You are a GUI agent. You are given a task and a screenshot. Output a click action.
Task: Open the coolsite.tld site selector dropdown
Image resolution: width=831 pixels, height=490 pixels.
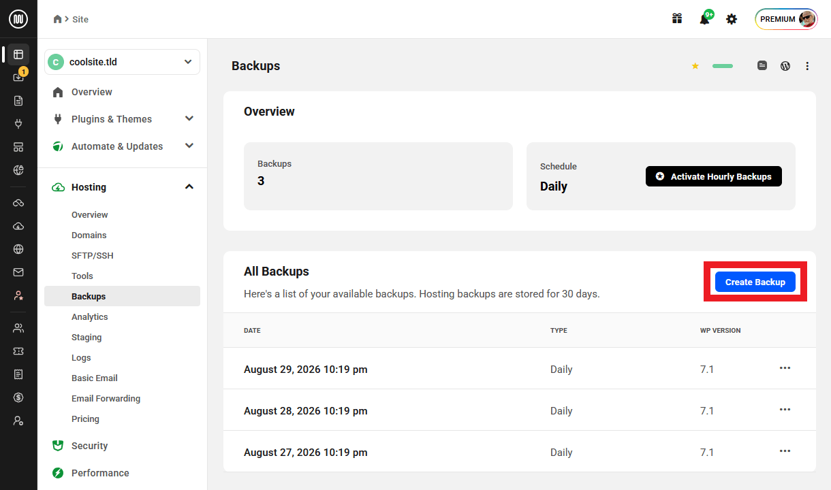[122, 62]
